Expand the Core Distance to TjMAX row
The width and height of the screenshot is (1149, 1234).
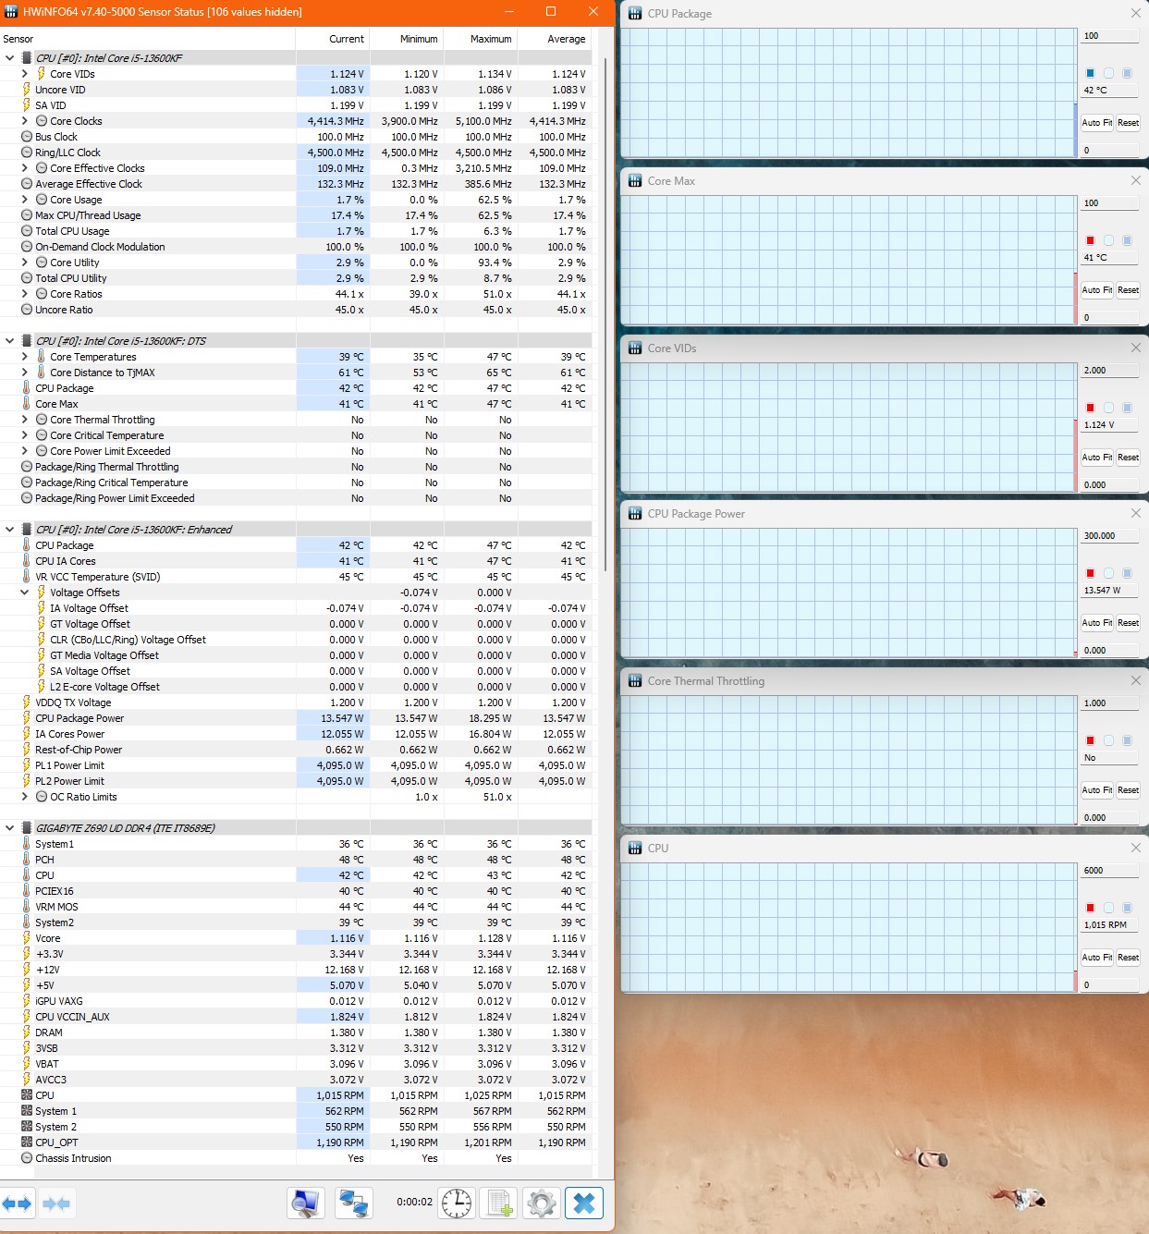click(x=25, y=373)
